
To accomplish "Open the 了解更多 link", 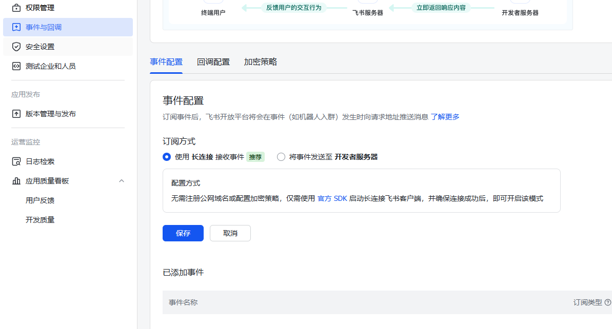I will click(445, 117).
